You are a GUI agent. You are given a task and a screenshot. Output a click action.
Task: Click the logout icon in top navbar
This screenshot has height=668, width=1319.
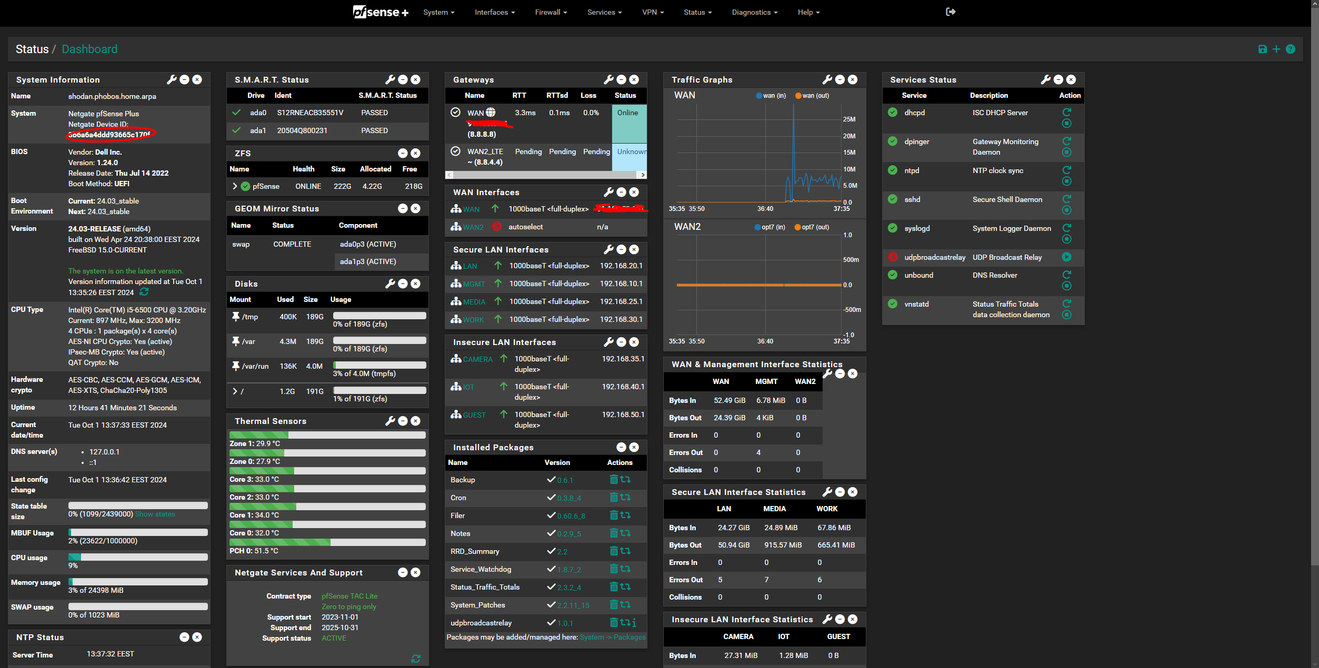point(950,12)
